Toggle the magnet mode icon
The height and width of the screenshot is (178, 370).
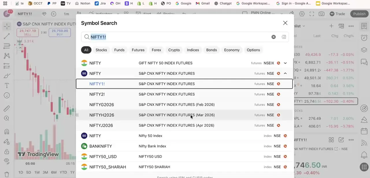tap(7, 131)
